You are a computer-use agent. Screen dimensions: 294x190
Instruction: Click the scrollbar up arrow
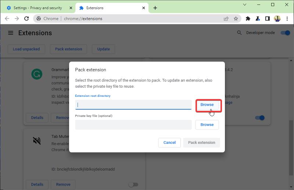291,61
